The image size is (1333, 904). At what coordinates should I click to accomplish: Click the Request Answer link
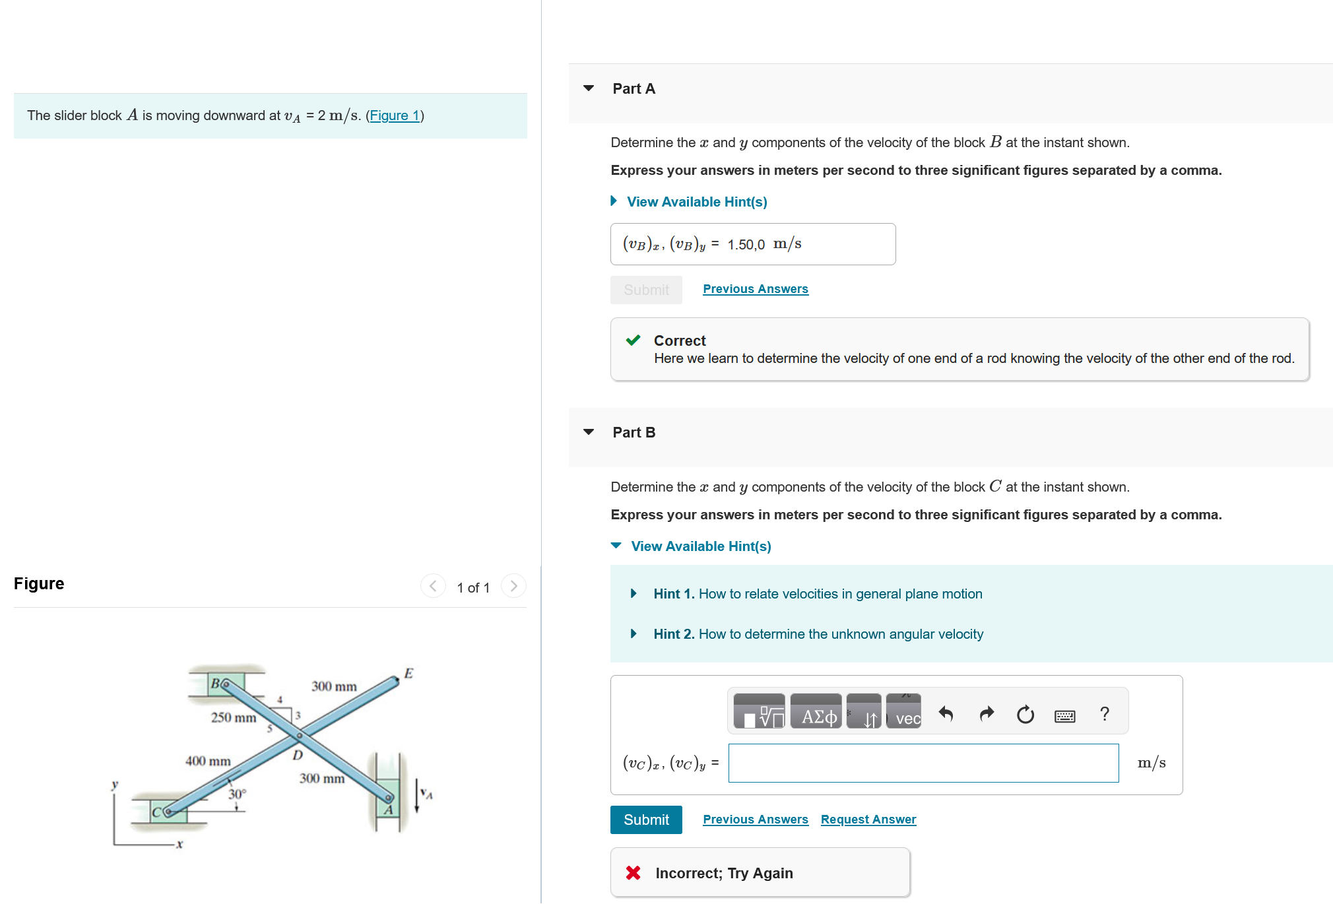click(868, 820)
